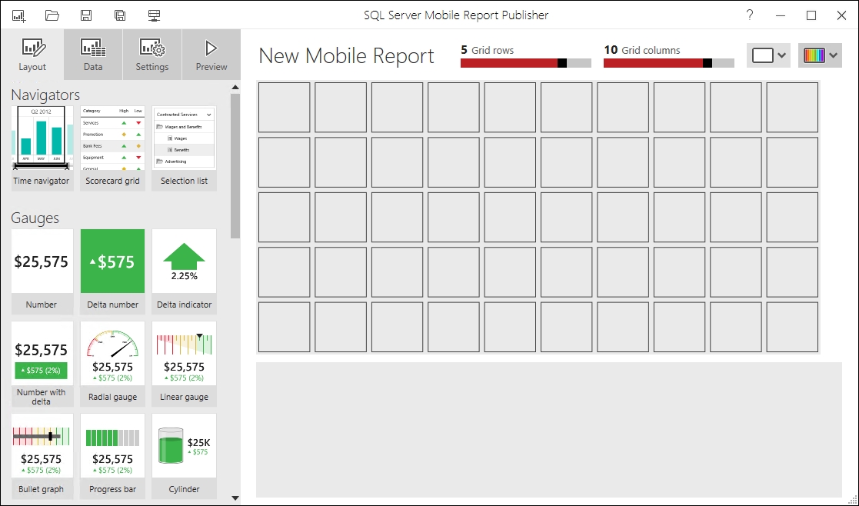Select the Number gauge tile
Viewport: 859px width, 506px height.
pos(42,271)
